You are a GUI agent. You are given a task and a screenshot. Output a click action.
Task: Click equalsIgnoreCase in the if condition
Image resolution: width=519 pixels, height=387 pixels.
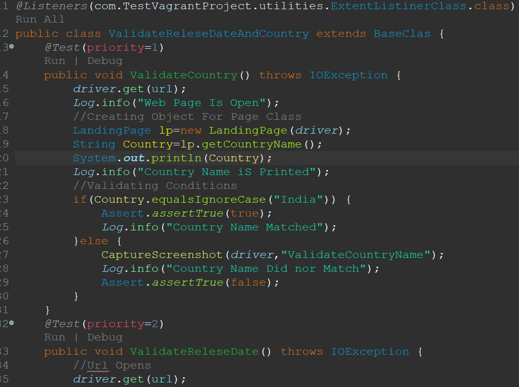click(209, 200)
